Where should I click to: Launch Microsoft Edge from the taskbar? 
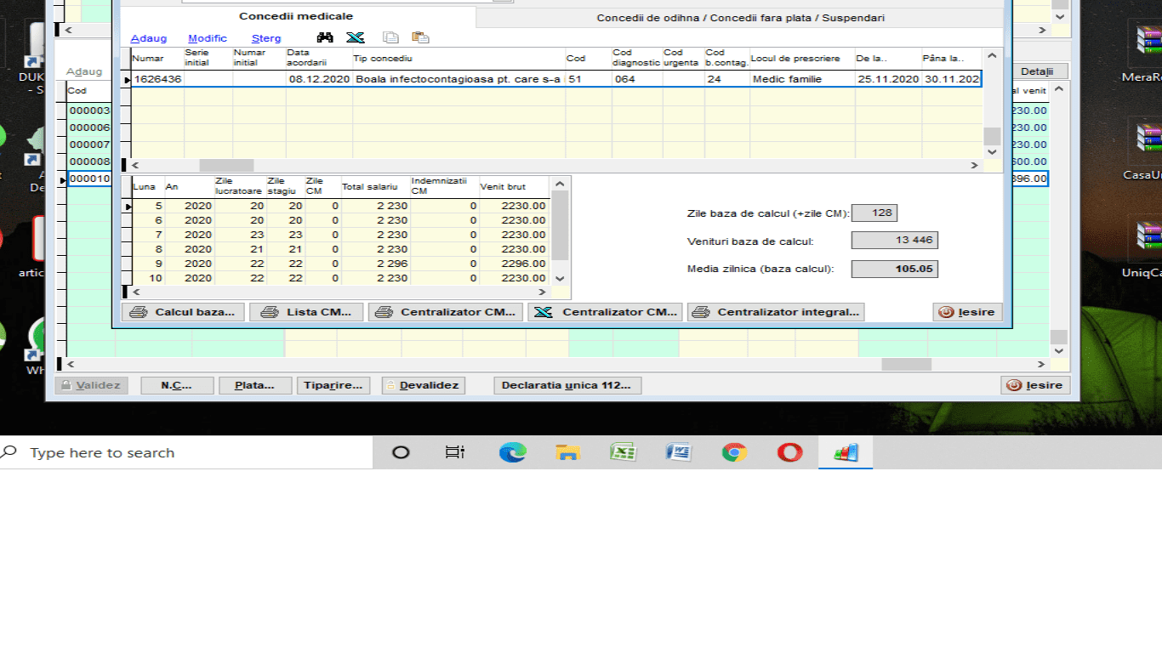[x=512, y=452]
